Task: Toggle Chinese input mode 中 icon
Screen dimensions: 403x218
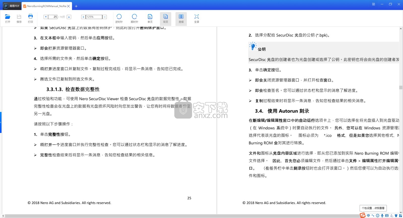Action: [x=368, y=215]
